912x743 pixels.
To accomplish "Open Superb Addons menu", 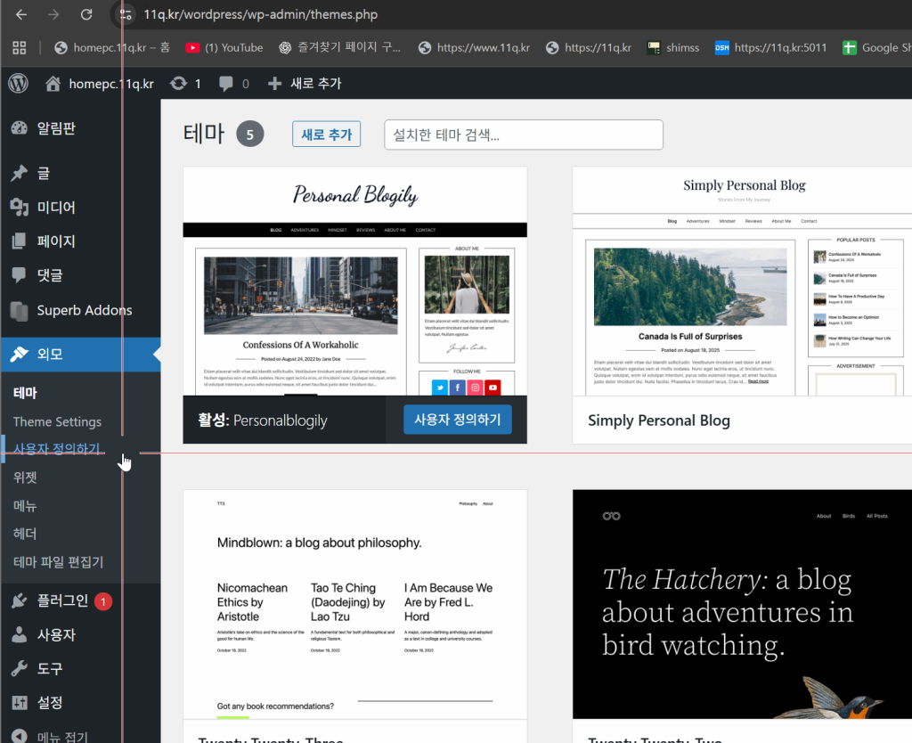I will (80, 310).
